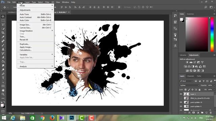The image size is (216, 121).
Task: Toggle type layer filter
Action: click(x=204, y=81)
